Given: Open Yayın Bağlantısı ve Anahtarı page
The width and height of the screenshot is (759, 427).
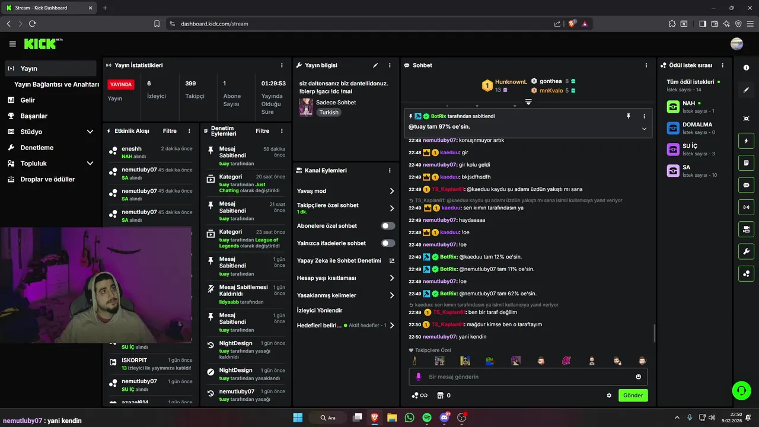Looking at the screenshot, I should coord(56,84).
